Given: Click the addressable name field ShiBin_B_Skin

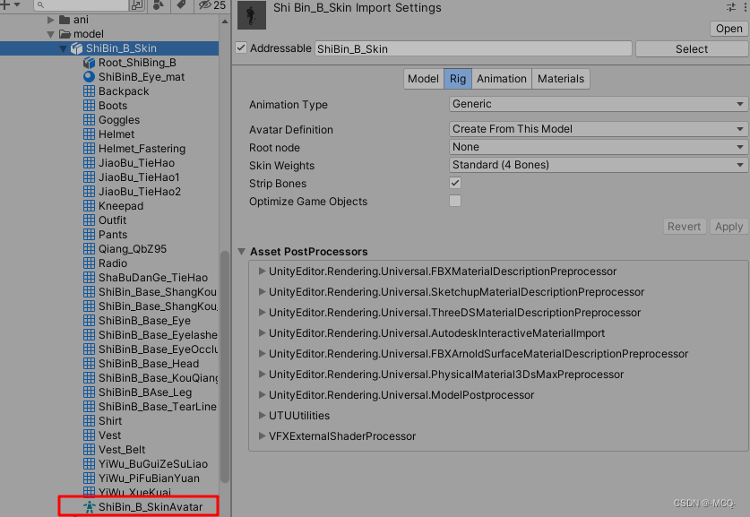Looking at the screenshot, I should pos(473,48).
